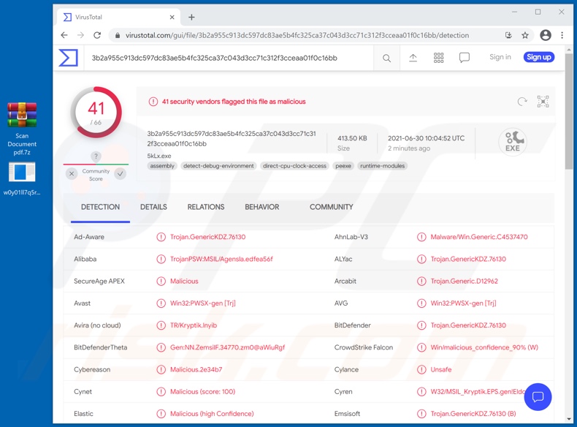Click Malicious (high Confidence) Elastic result
The image size is (577, 427).
pyautogui.click(x=212, y=414)
